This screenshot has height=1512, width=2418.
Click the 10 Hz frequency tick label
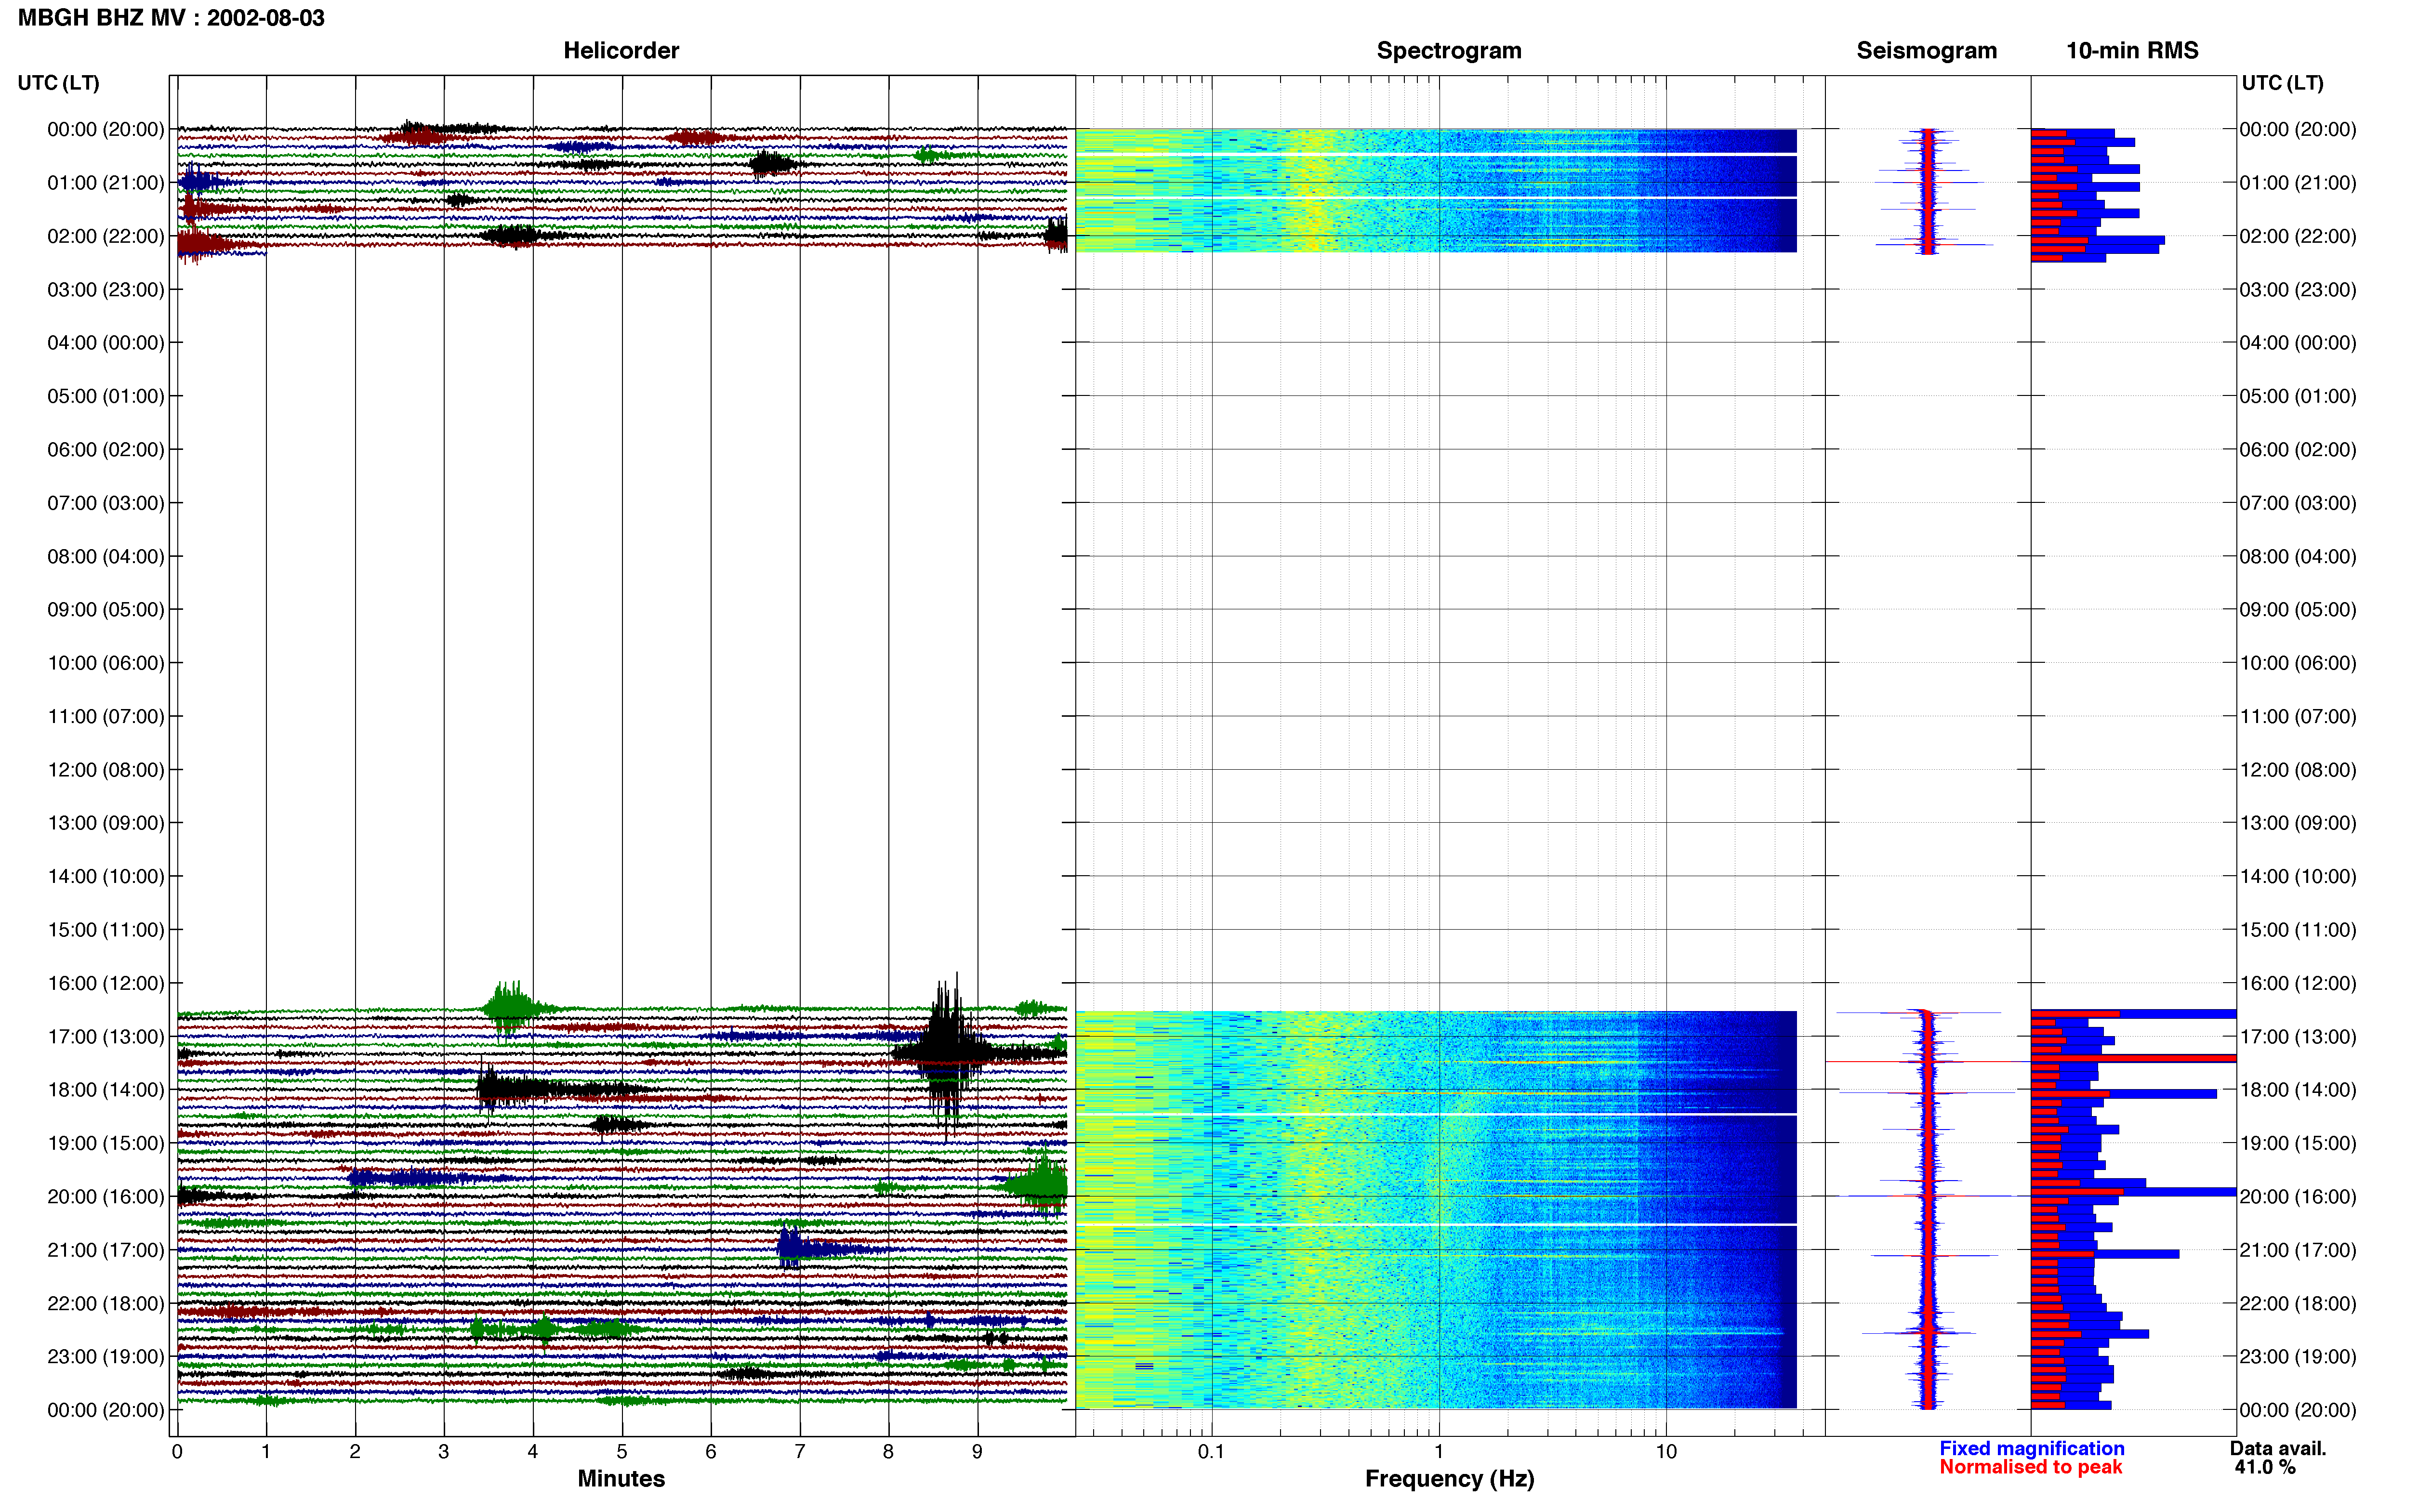1666,1452
